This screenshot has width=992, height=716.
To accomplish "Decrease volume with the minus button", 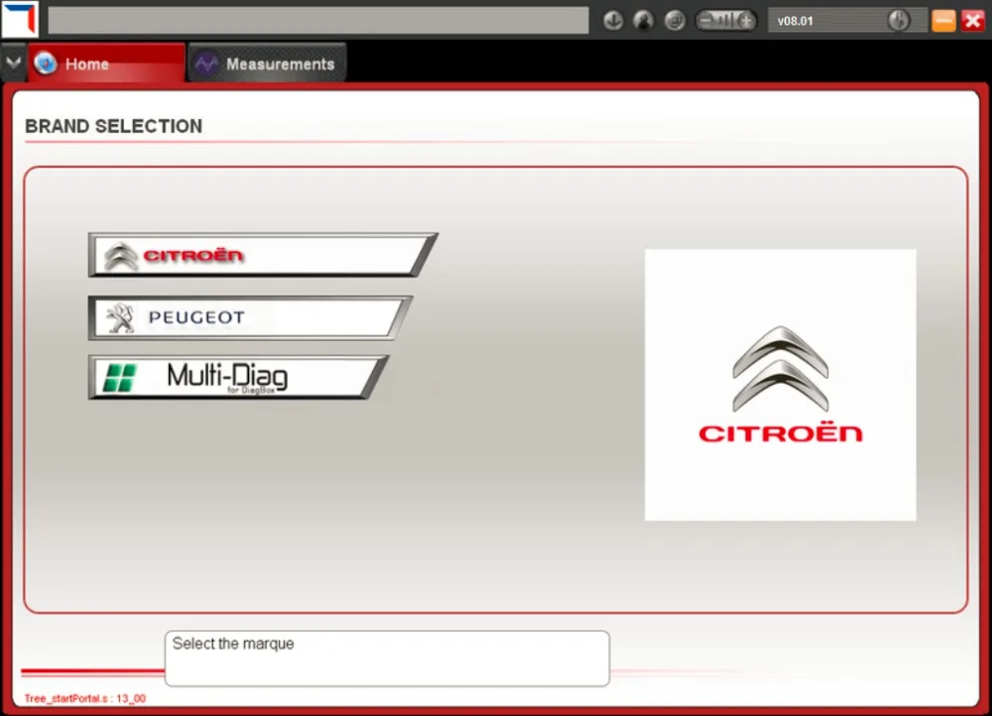I will [x=704, y=21].
